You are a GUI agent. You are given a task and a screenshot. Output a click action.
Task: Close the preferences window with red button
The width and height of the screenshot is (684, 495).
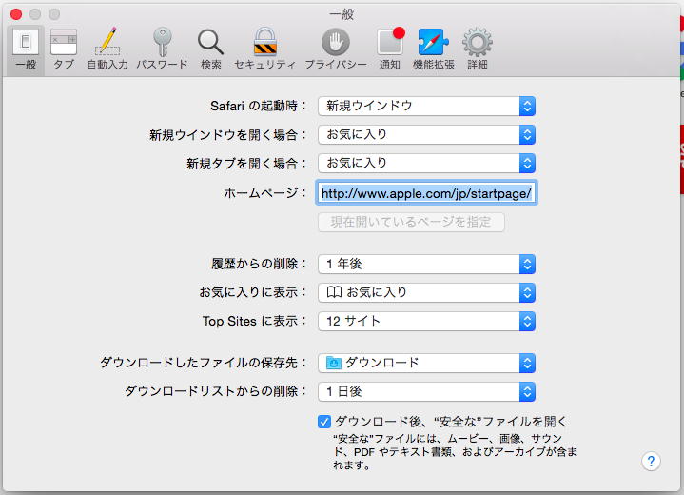tap(16, 14)
